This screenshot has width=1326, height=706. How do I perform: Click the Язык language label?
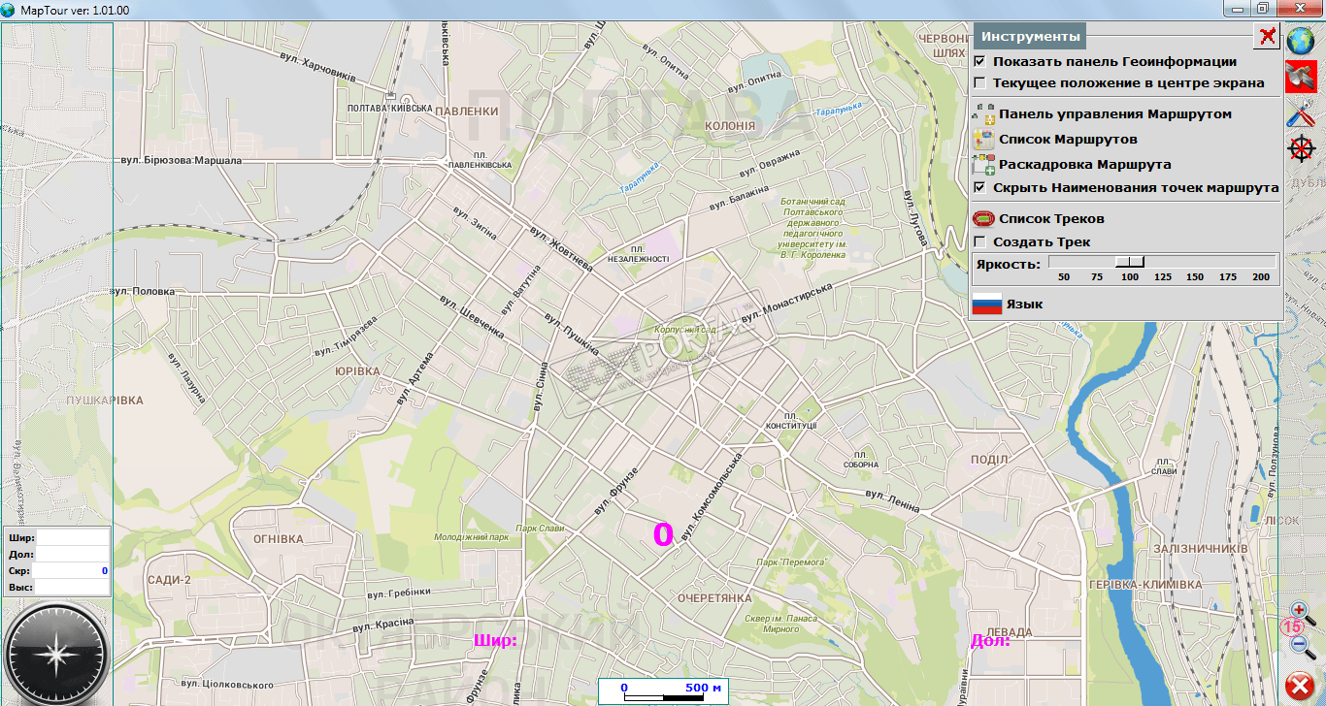click(x=1024, y=304)
